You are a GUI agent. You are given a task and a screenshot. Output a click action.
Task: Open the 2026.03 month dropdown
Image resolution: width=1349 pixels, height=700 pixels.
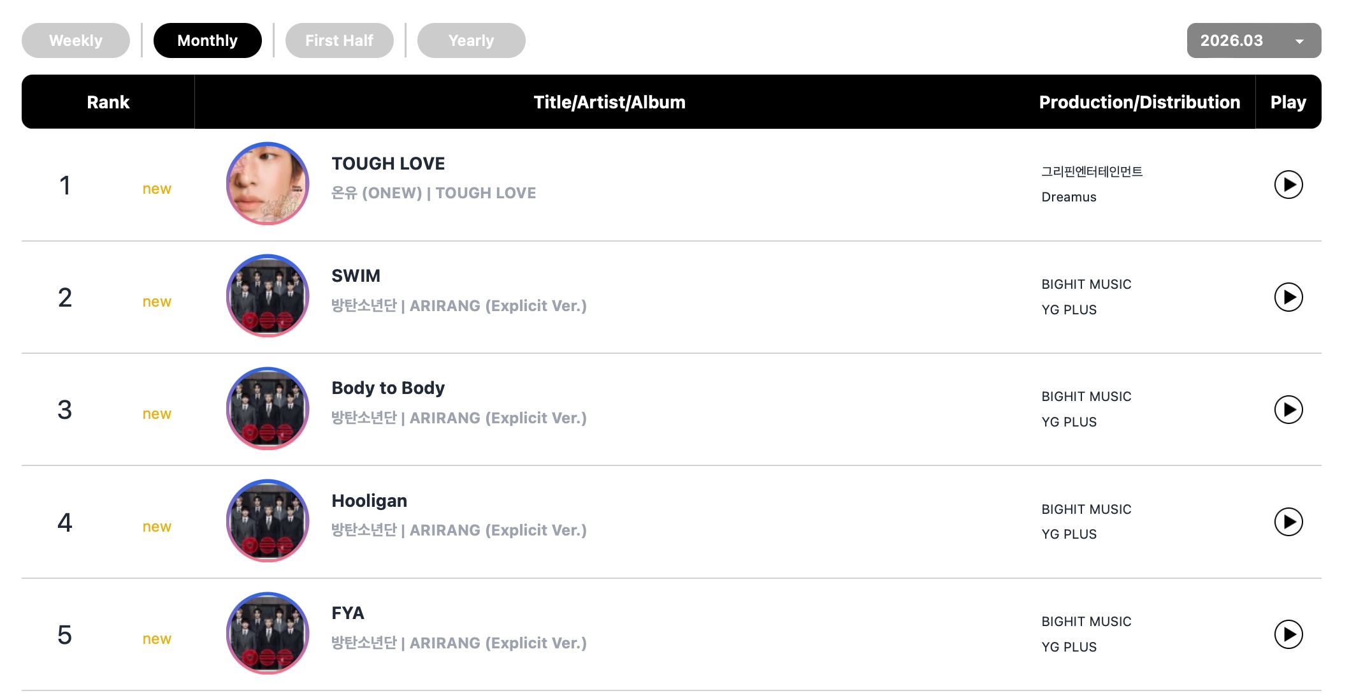(x=1253, y=41)
